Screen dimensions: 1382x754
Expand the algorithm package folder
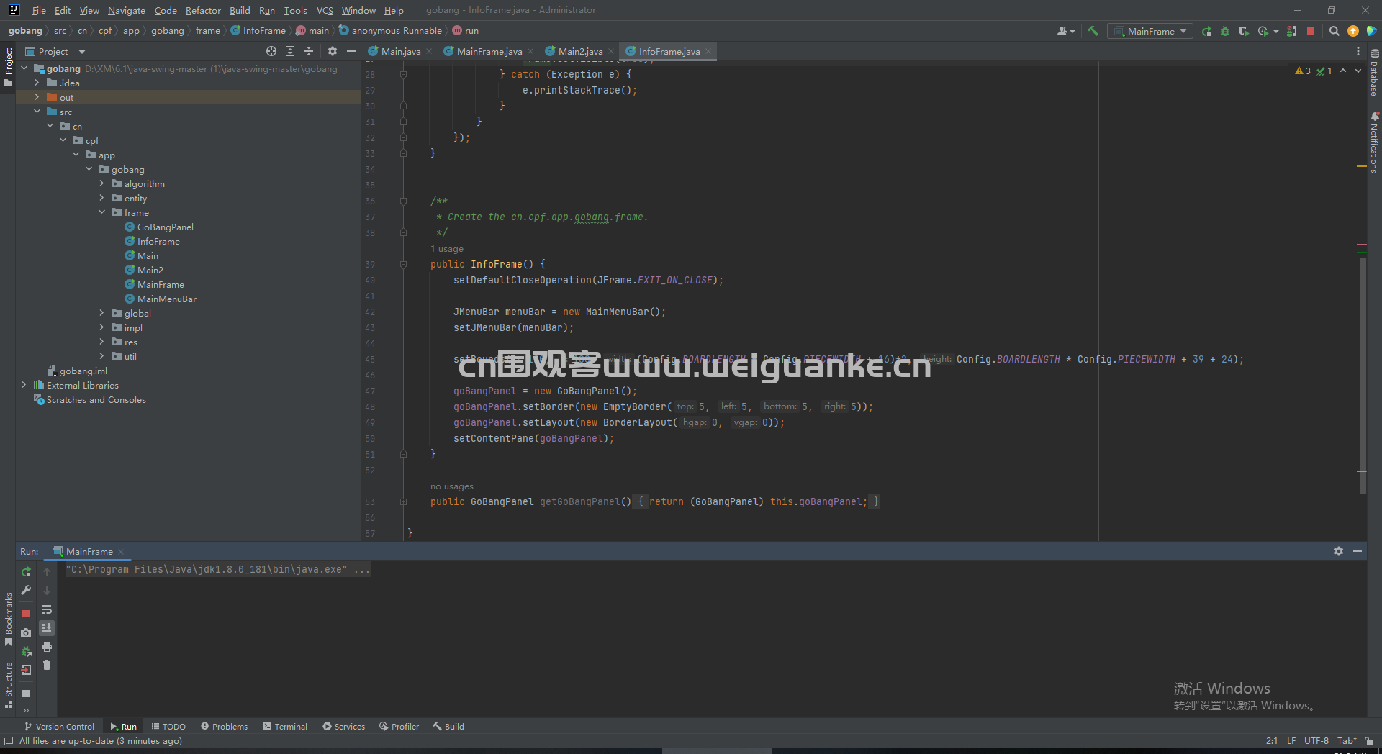(101, 183)
